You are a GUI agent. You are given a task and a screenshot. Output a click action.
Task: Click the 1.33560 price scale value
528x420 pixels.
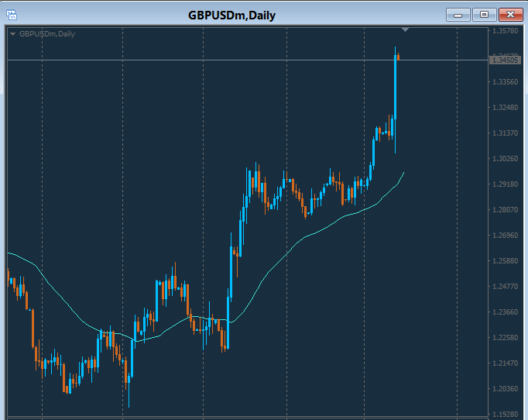(x=505, y=82)
